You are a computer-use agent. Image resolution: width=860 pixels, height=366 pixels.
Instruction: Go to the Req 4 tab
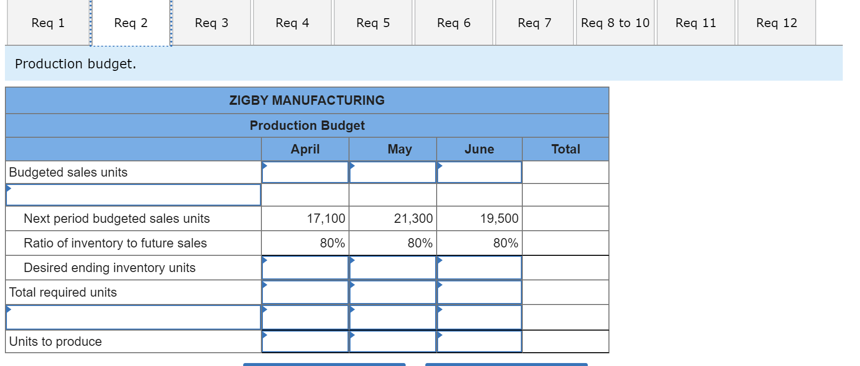[x=292, y=23]
